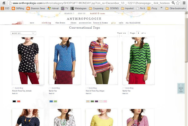Click the Page number input box
The height and width of the screenshot is (126, 188).
138,33
